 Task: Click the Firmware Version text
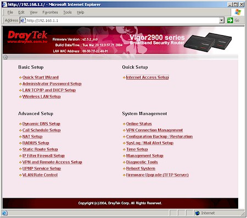75,40
